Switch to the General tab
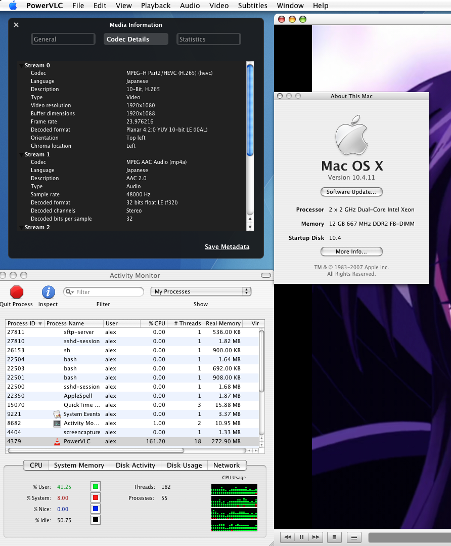The width and height of the screenshot is (451, 546). coord(63,39)
